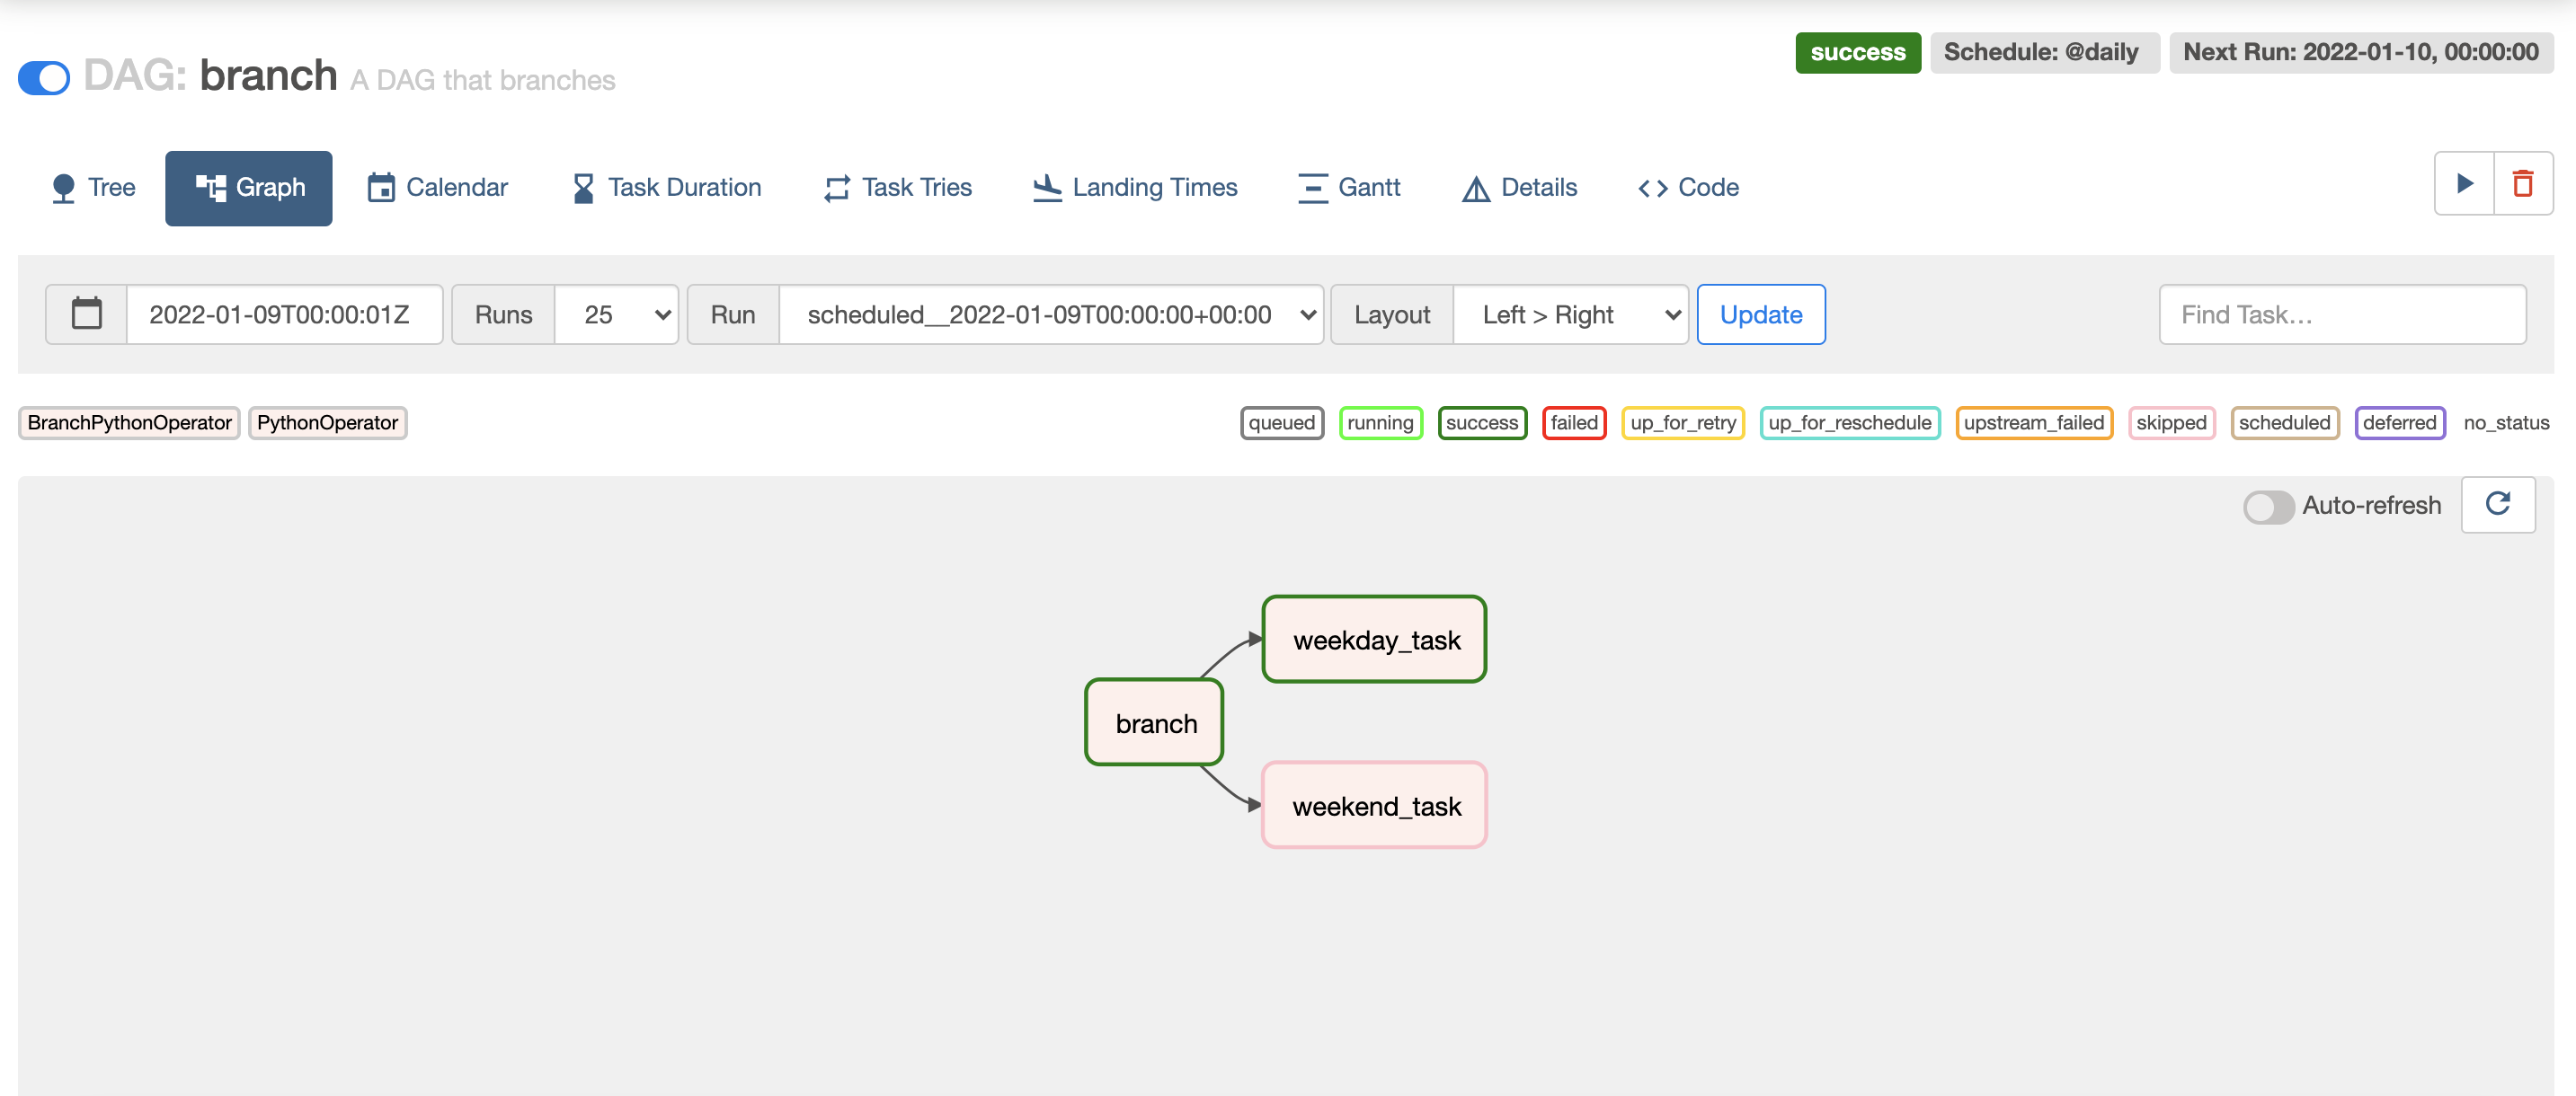Viewport: 2576px width, 1096px height.
Task: Open the Calendar view tab
Action: (x=438, y=188)
